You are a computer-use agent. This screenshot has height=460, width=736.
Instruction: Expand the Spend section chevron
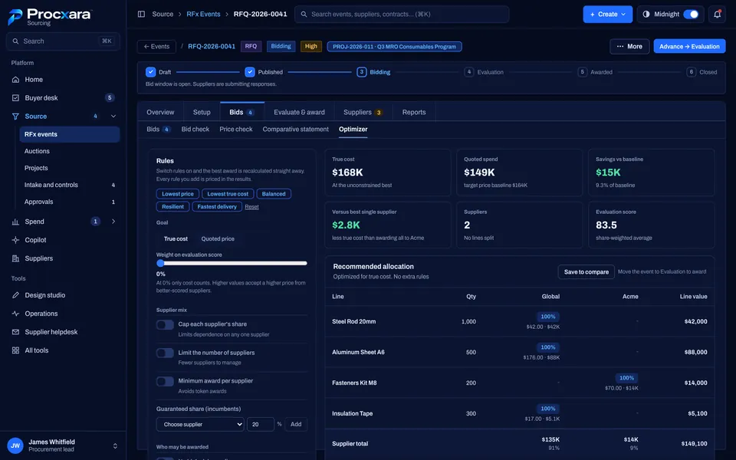pyautogui.click(x=113, y=222)
